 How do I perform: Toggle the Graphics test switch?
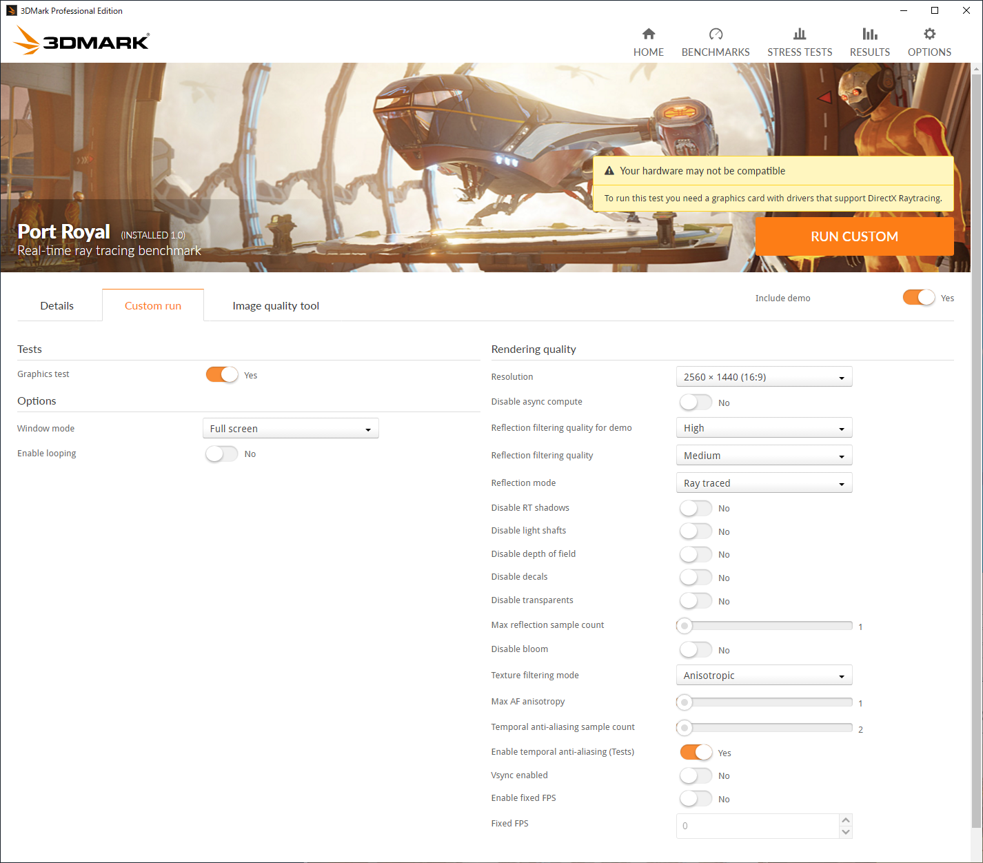pyautogui.click(x=222, y=374)
